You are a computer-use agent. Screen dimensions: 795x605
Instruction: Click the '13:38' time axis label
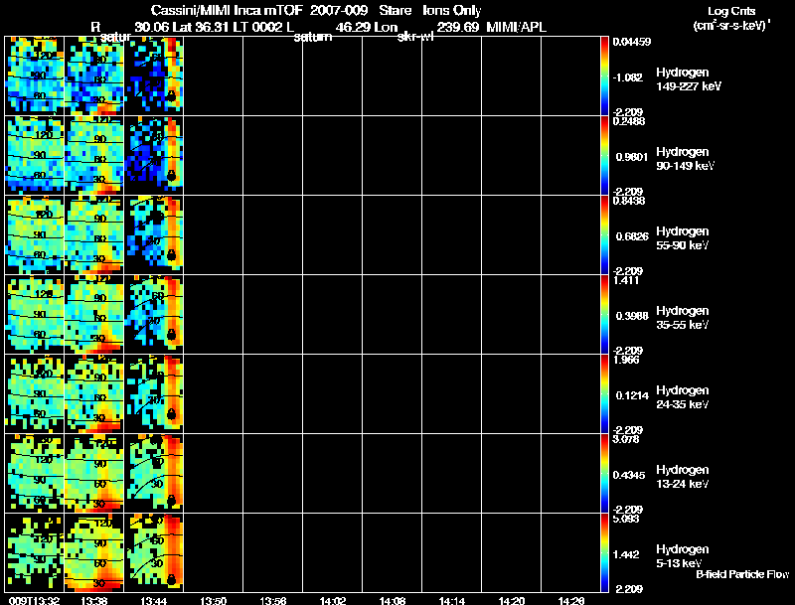pos(93,600)
